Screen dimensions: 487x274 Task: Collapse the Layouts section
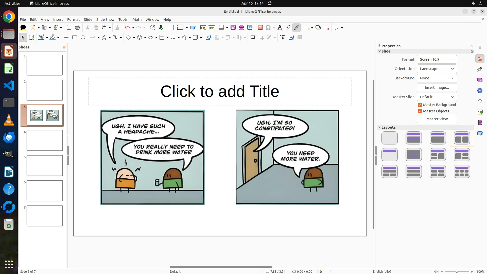379,127
